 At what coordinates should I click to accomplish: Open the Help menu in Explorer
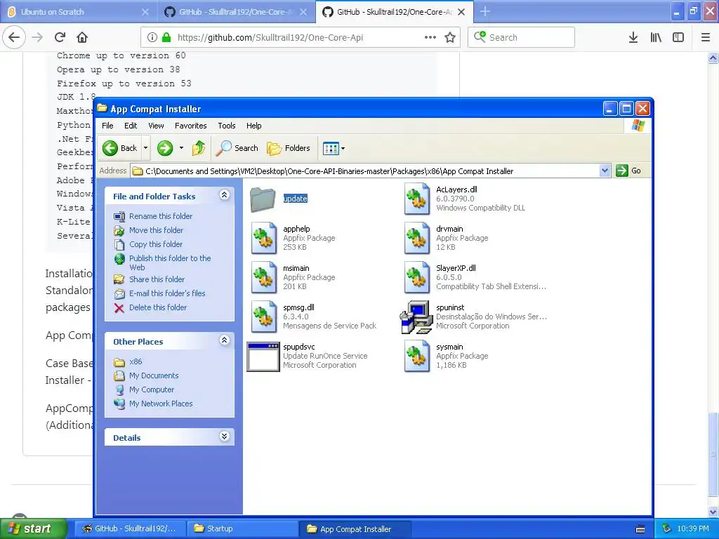coord(253,126)
